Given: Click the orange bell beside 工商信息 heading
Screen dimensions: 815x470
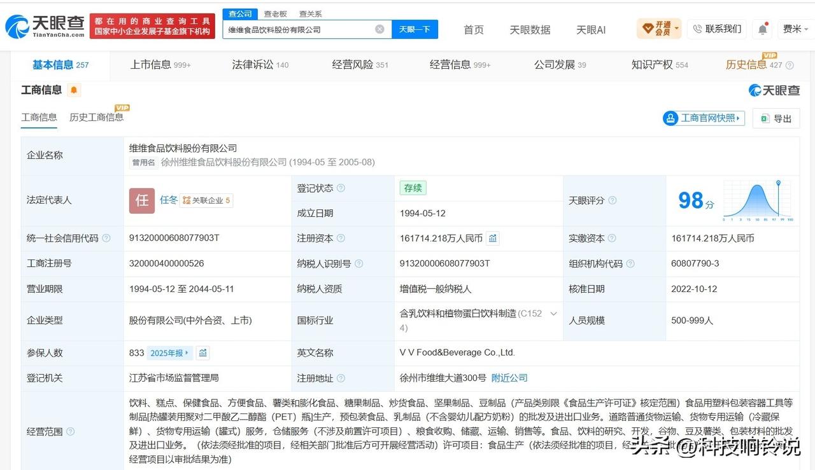Looking at the screenshot, I should (x=74, y=90).
